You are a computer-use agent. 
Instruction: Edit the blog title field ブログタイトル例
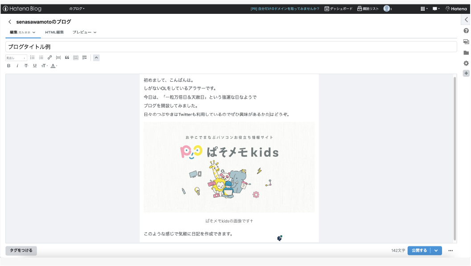231,47
